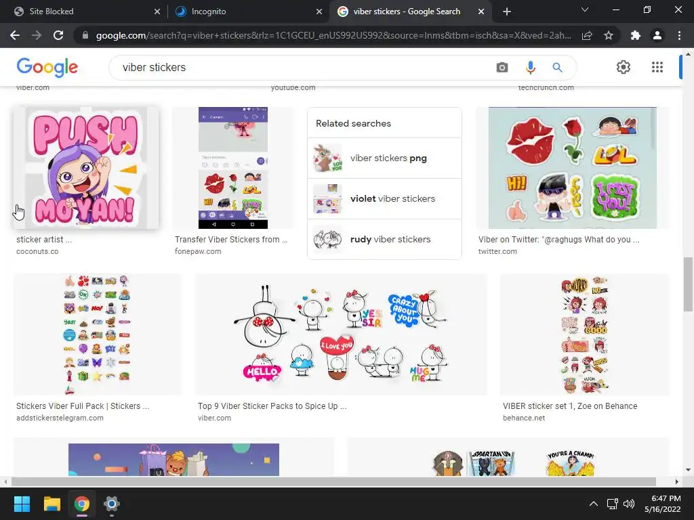Select related search viber stickers png

(x=384, y=158)
